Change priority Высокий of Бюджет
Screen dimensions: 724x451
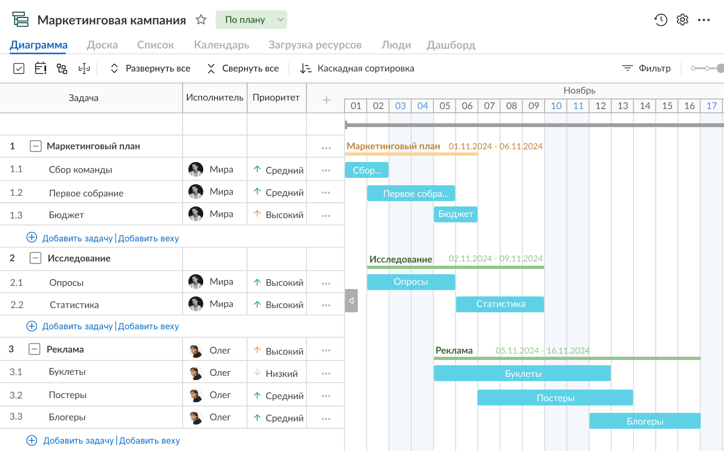(x=278, y=215)
